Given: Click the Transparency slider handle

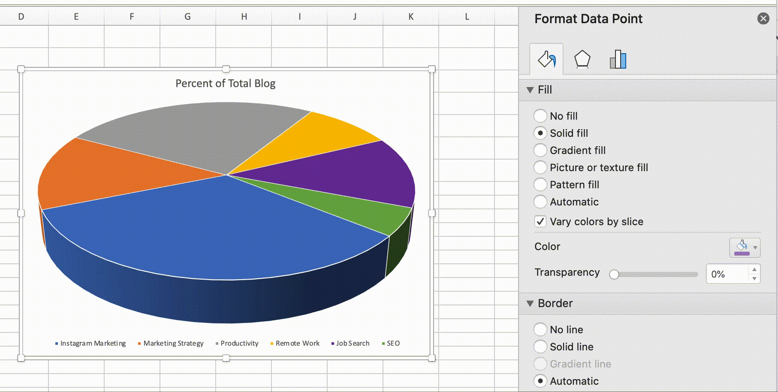Looking at the screenshot, I should coord(615,274).
